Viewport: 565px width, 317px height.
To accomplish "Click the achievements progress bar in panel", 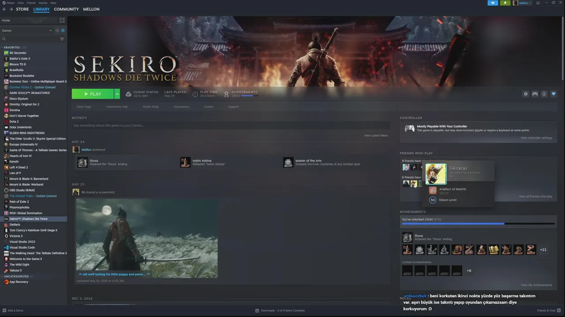I will (x=478, y=224).
